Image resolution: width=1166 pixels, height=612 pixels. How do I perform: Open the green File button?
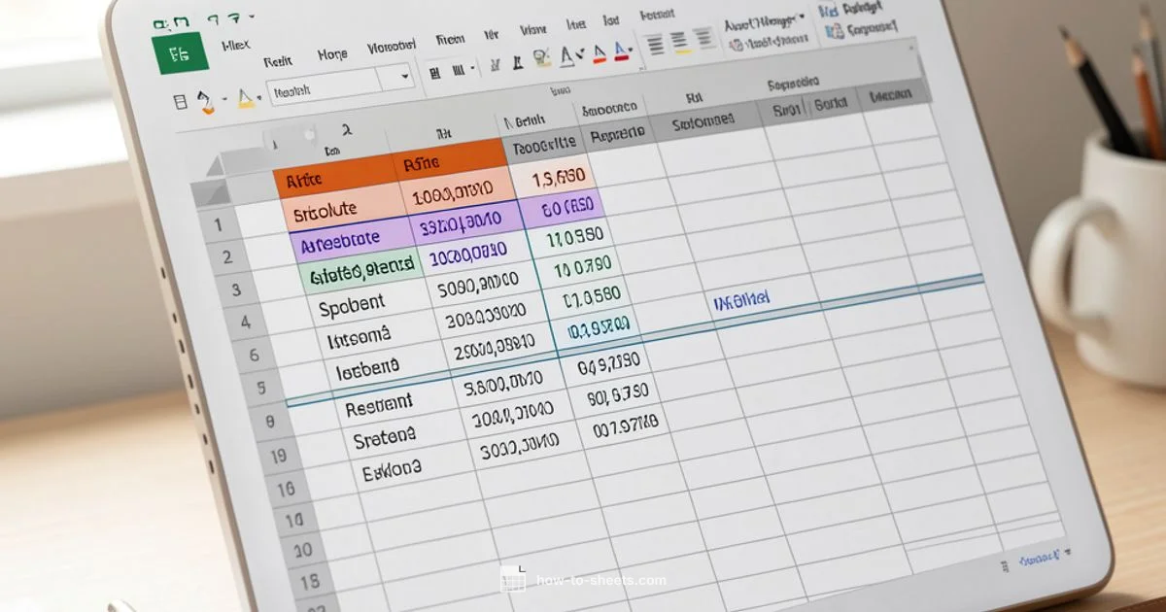(x=182, y=53)
